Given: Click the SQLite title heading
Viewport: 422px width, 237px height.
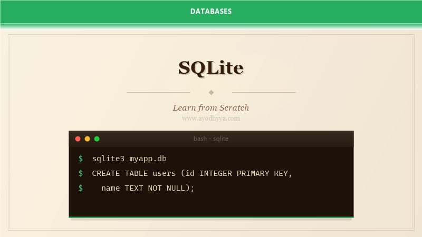Looking at the screenshot, I should click(x=211, y=68).
